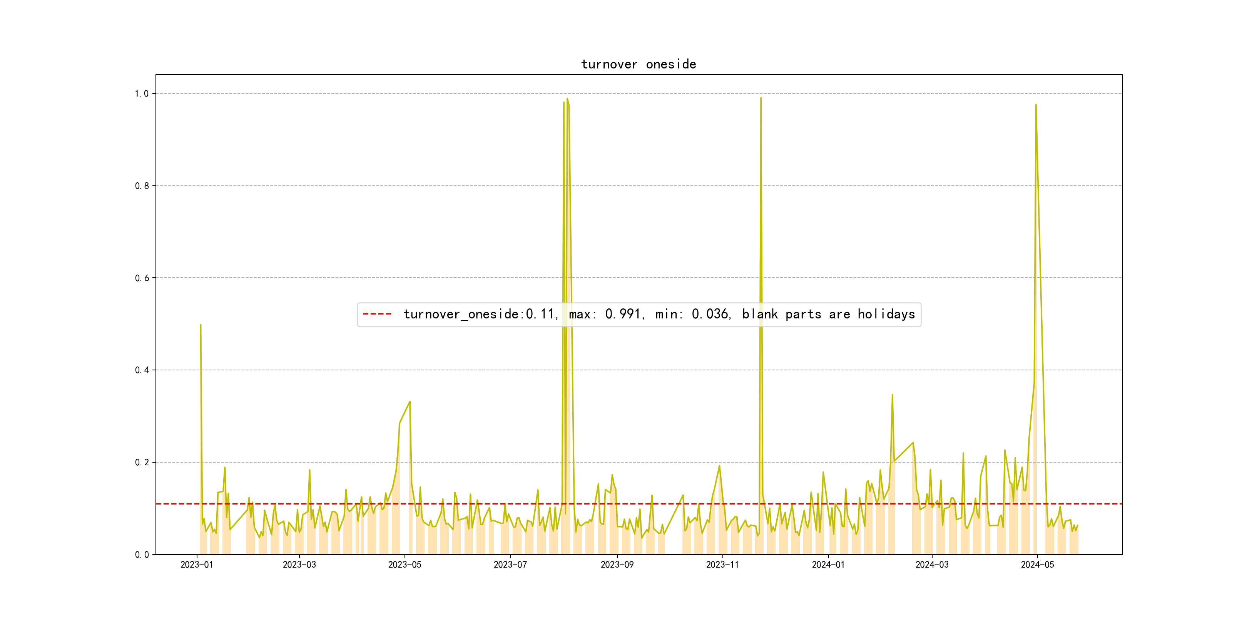The image size is (1247, 623).
Task: Click the 0.4 y-axis tick label
Action: click(142, 370)
